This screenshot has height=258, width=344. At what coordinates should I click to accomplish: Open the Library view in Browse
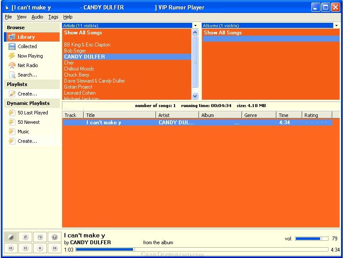tap(32, 37)
